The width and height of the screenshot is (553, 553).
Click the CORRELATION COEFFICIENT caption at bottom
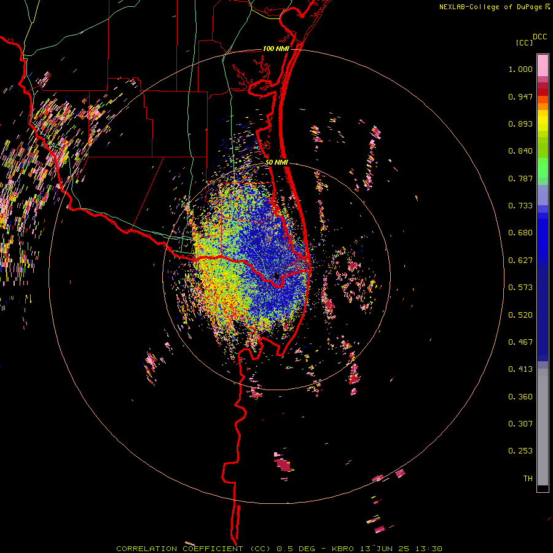280,549
